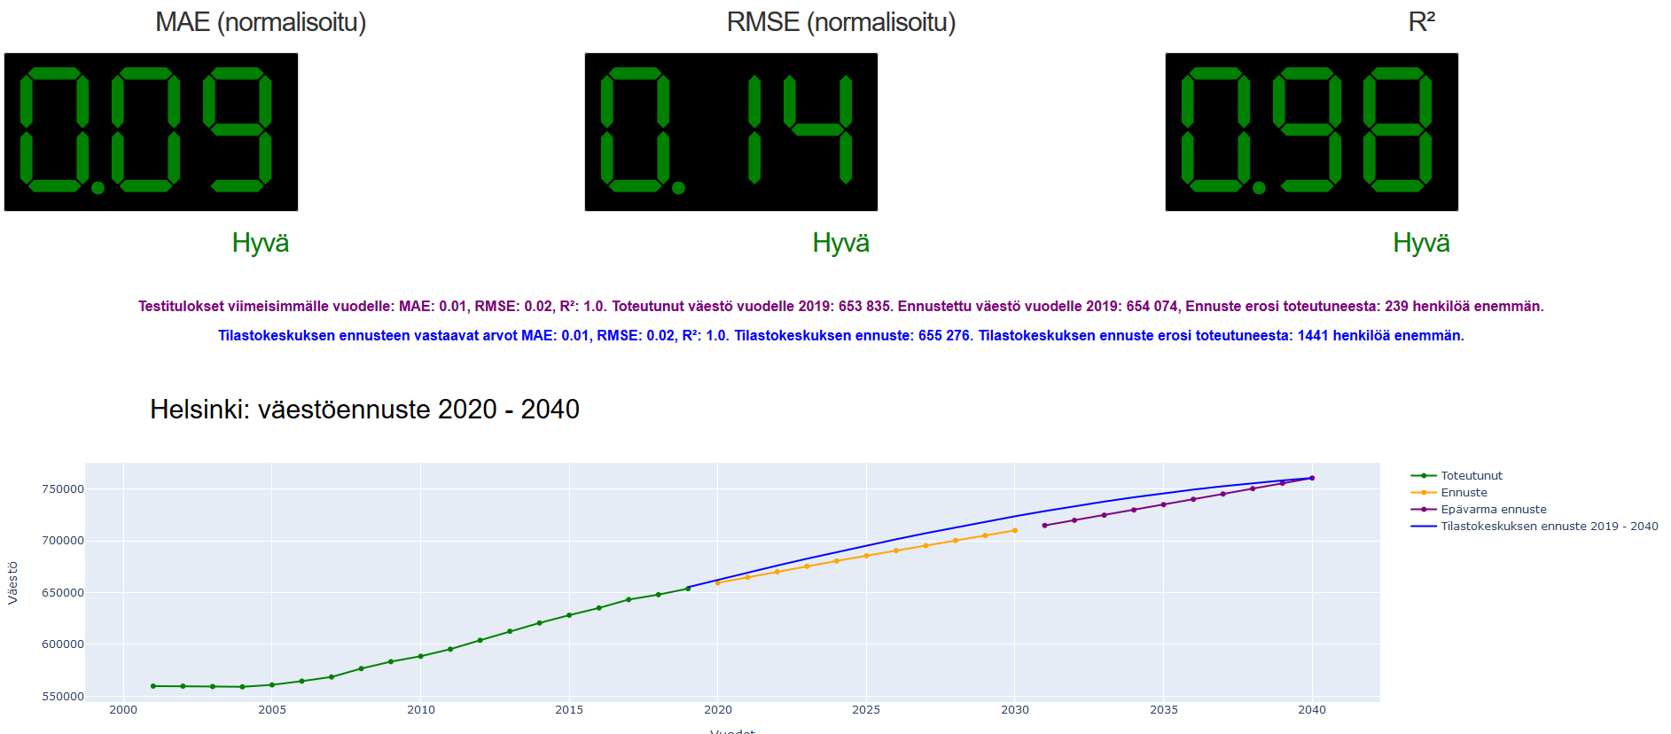Click the x-axis tick label 2020
The width and height of the screenshot is (1671, 734).
pyautogui.click(x=718, y=710)
